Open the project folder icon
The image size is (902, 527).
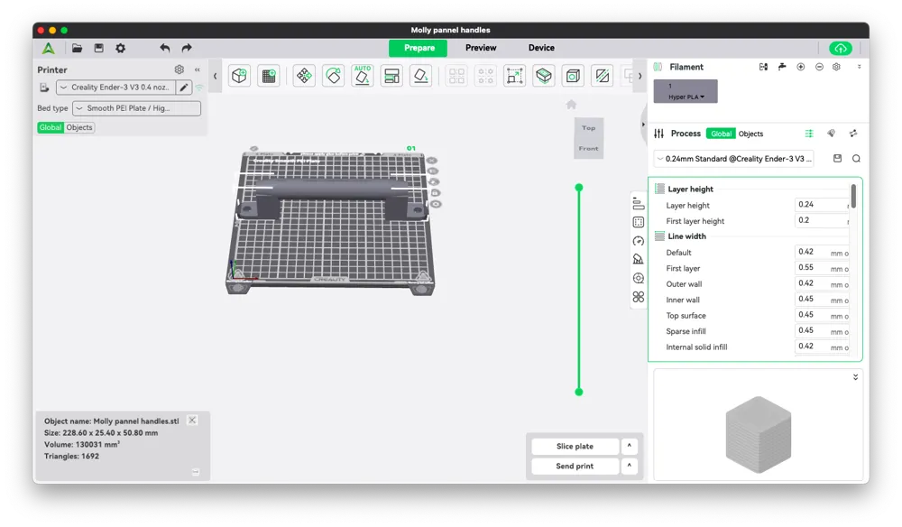click(77, 49)
